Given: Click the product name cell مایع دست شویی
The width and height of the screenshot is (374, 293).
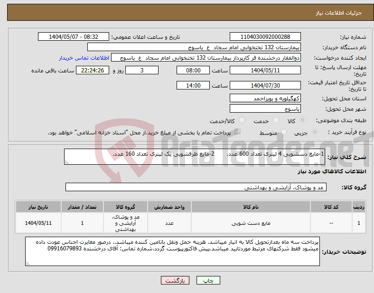Looking at the screenshot, I should [x=251, y=223].
